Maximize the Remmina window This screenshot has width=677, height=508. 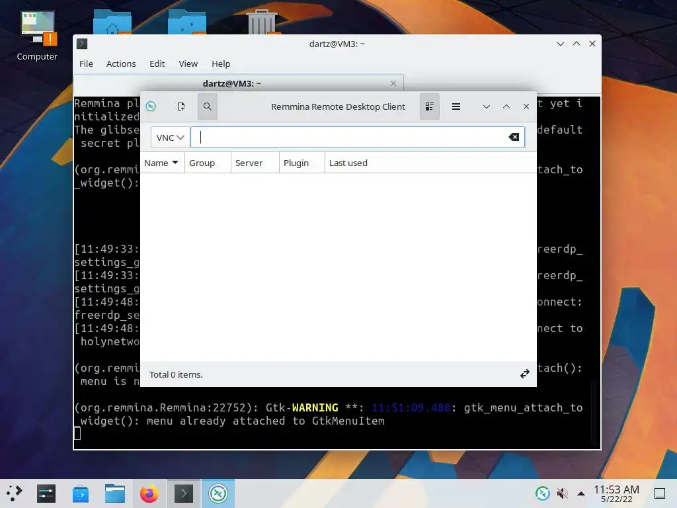506,106
